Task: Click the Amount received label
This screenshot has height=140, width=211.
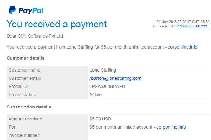Action: pyautogui.click(x=26, y=119)
